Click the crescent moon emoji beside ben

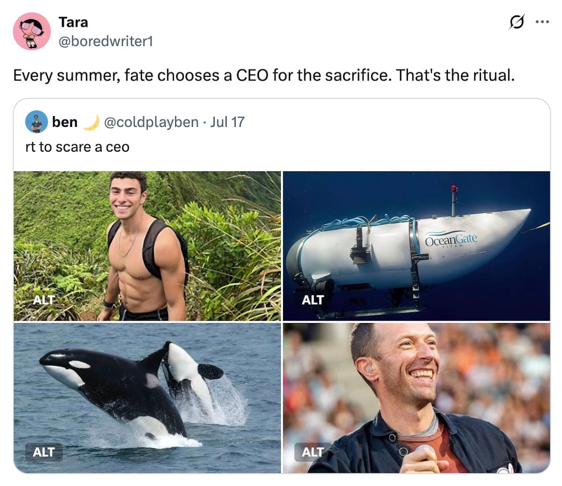[x=91, y=122]
